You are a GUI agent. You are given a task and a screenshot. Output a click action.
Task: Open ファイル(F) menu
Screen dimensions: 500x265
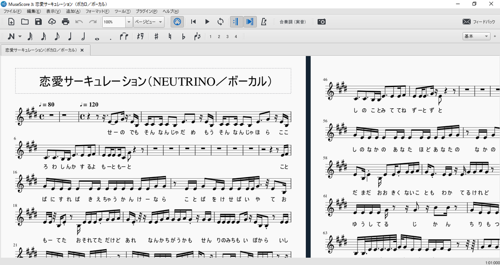pos(12,11)
